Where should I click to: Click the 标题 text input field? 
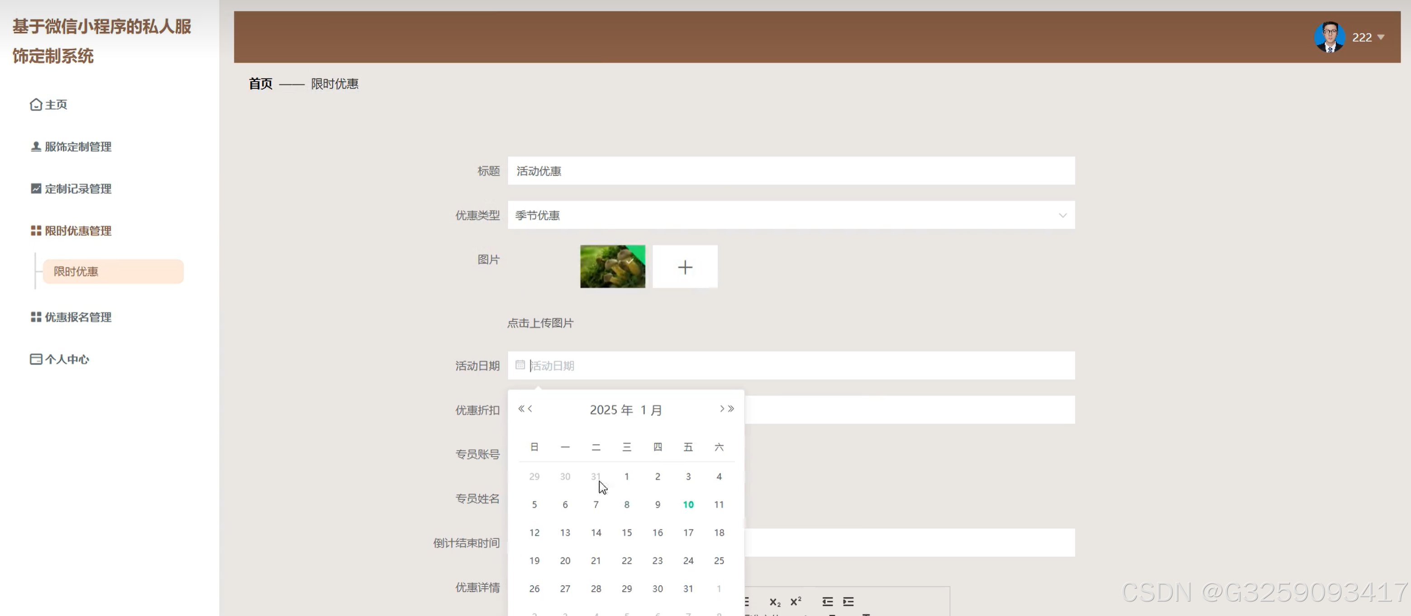coord(791,171)
